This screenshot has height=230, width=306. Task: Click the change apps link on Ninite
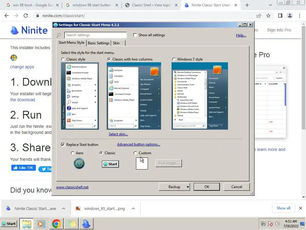coord(22,67)
